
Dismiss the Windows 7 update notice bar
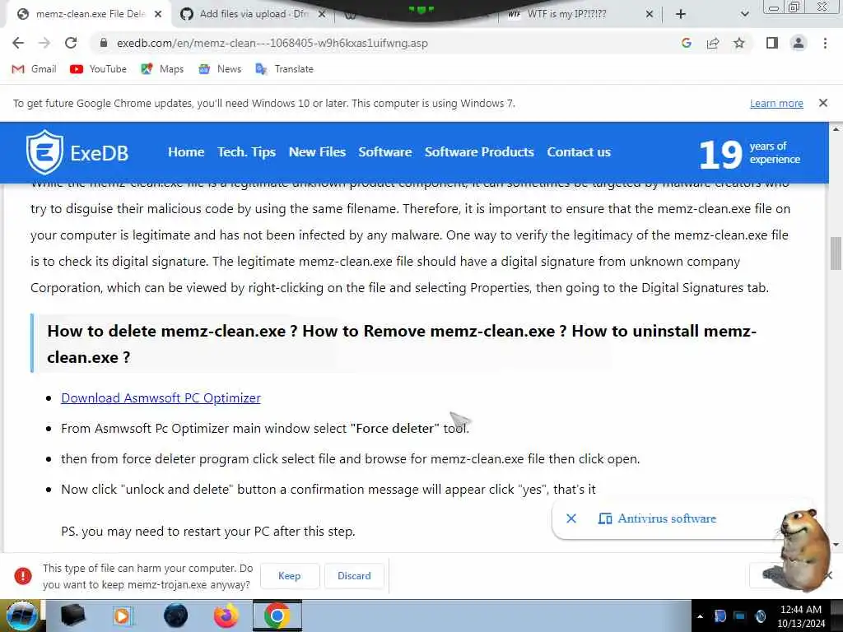[823, 103]
